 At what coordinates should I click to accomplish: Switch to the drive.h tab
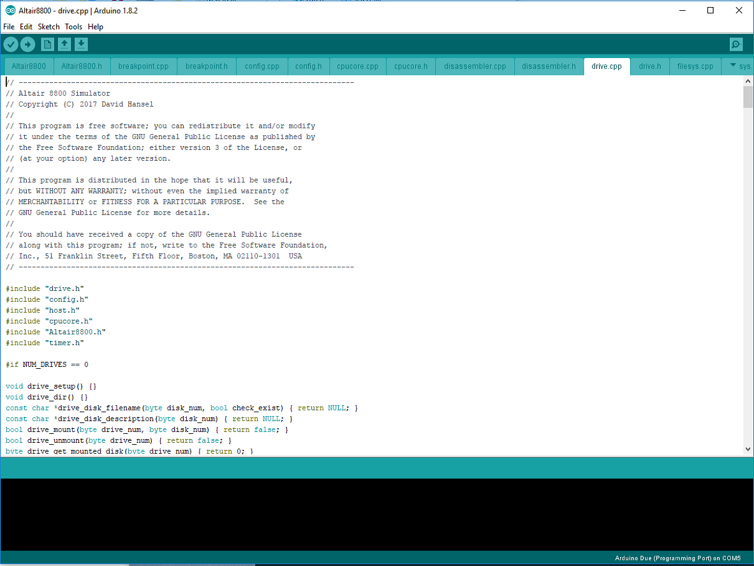(649, 66)
